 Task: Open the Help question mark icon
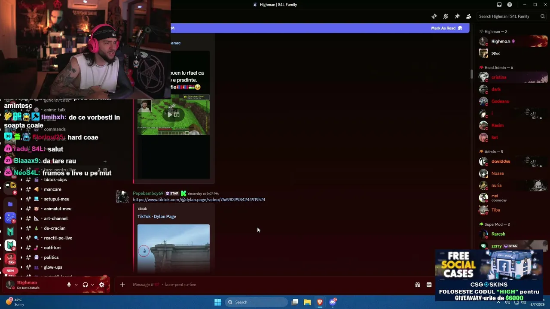click(x=510, y=5)
